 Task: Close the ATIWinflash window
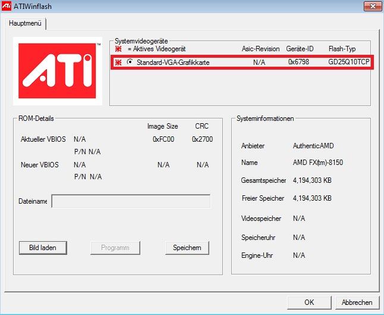tap(373, 6)
